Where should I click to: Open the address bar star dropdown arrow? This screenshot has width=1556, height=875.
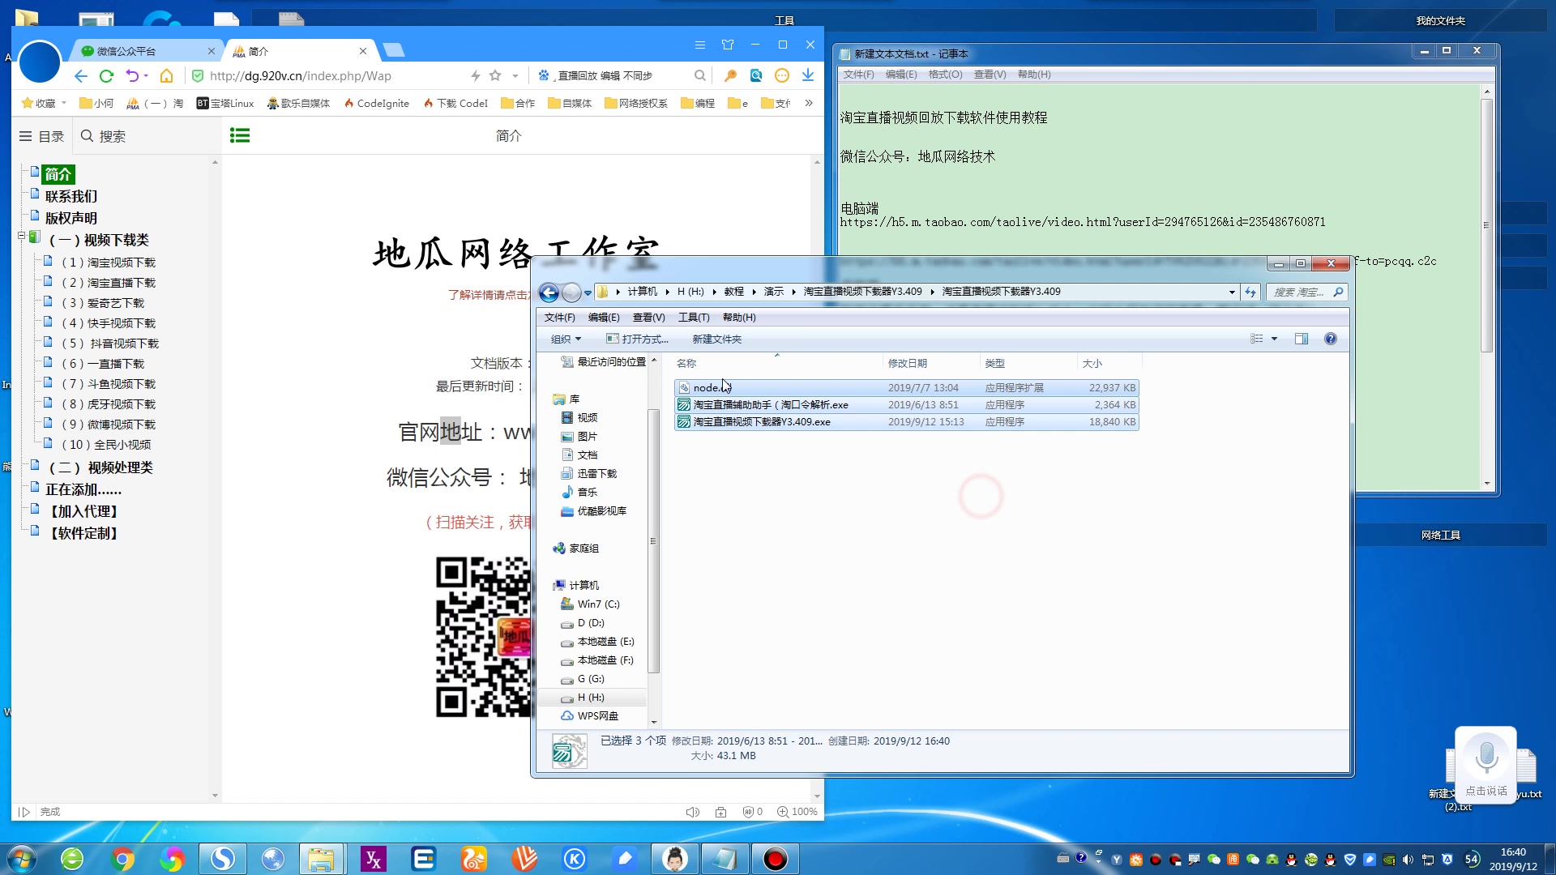515,76
